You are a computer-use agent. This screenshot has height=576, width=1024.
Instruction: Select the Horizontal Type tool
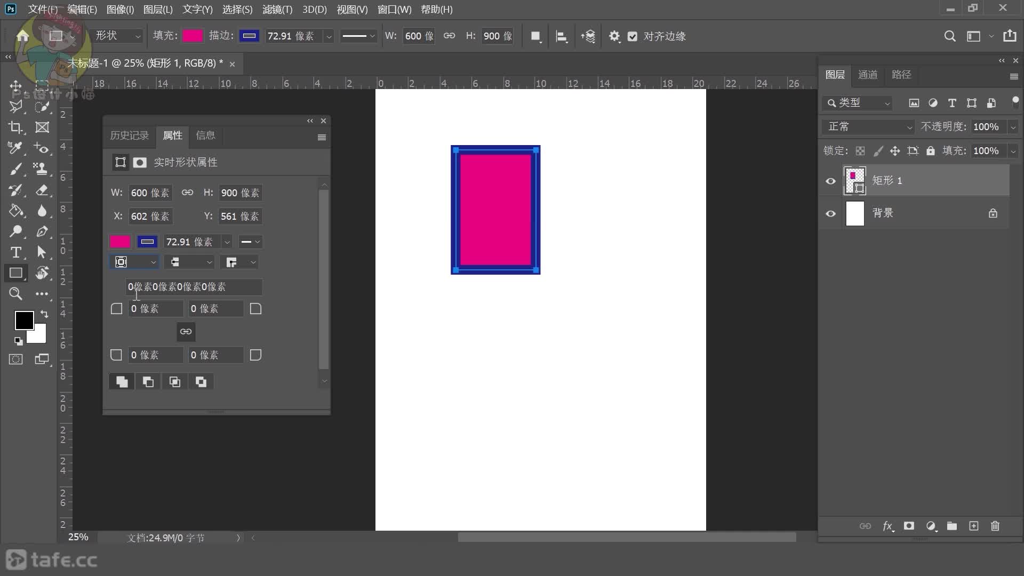(x=15, y=252)
